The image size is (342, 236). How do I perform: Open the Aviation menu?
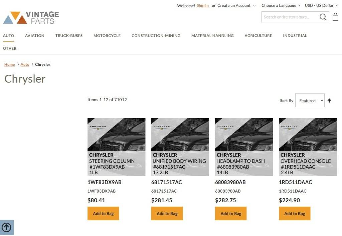[x=35, y=35]
